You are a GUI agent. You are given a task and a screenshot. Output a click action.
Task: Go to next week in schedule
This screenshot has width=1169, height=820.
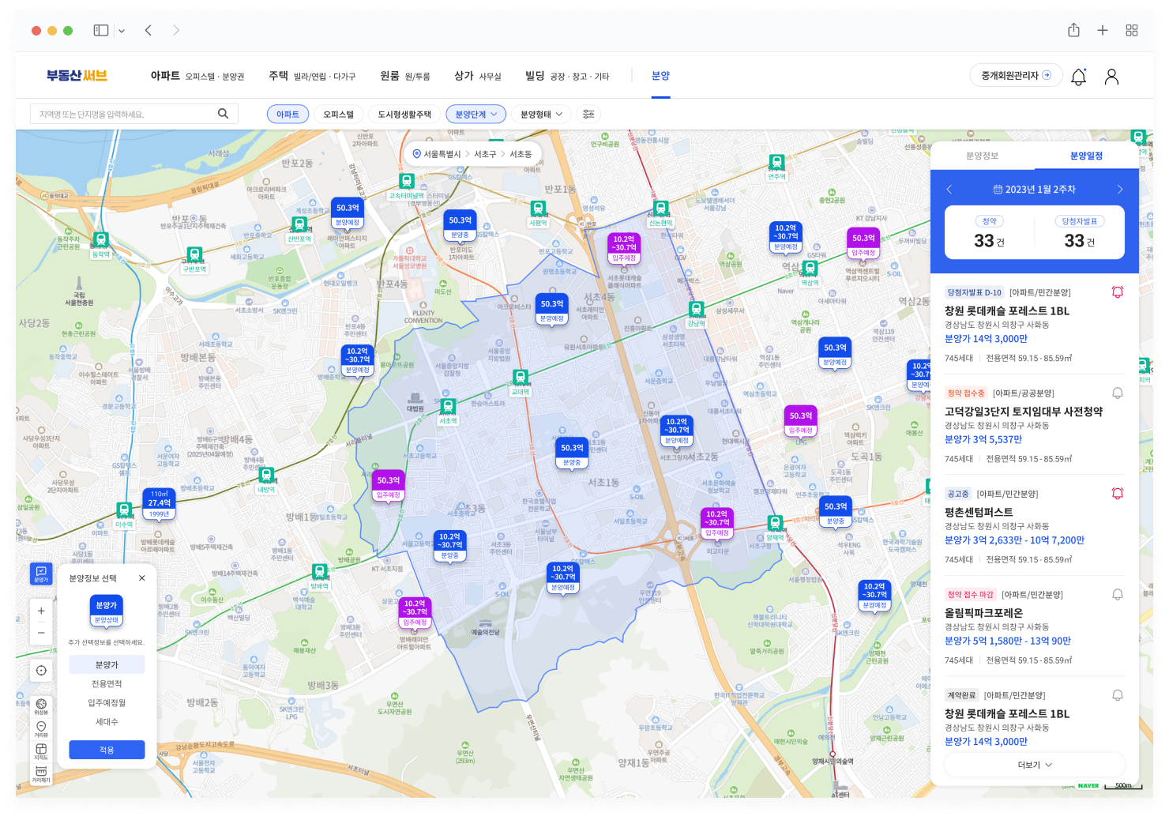pyautogui.click(x=1120, y=190)
